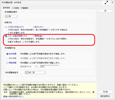The image size is (115, 100).
Task: Click the 年末調整精算月 label
Action: point(11,72)
